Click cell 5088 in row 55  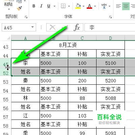click(110, 98)
